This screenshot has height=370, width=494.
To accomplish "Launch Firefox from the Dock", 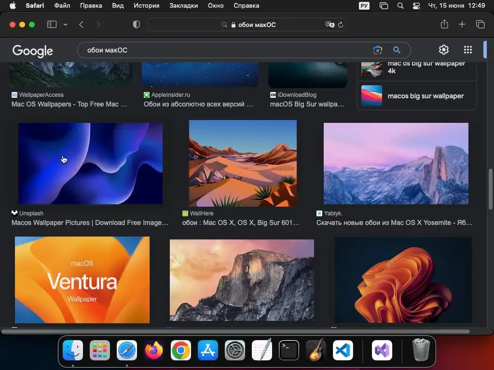I will tap(154, 350).
